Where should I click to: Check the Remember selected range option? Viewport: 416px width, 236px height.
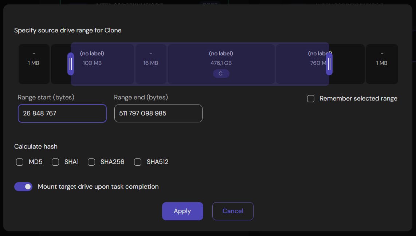click(x=311, y=98)
